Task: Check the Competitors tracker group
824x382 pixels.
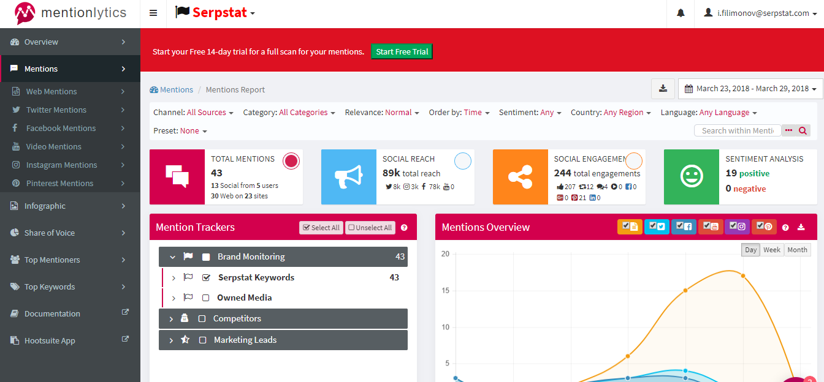Action: (x=202, y=319)
